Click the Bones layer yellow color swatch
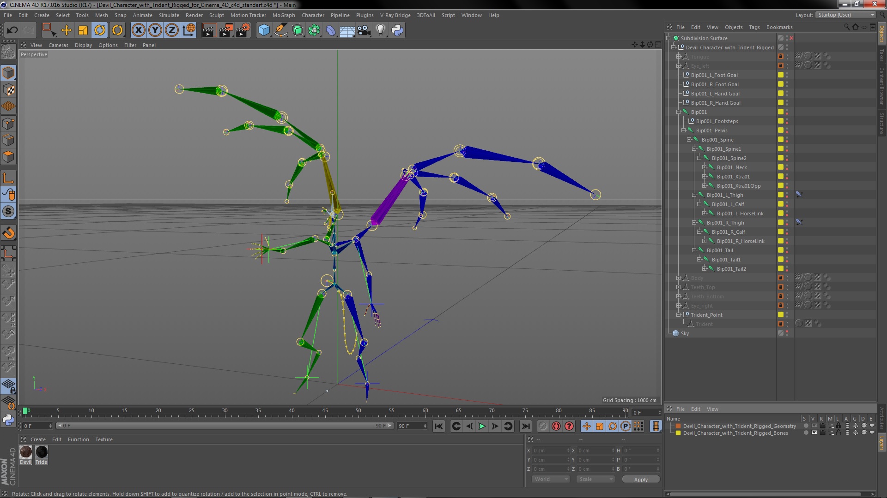 (x=678, y=433)
